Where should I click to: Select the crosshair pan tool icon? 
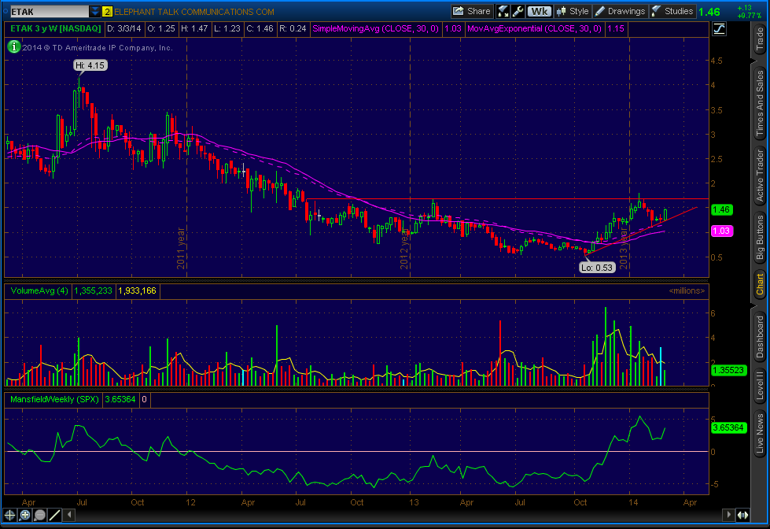pos(9,516)
